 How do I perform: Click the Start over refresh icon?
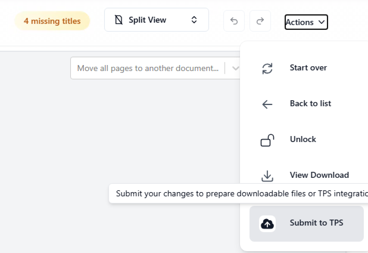click(x=267, y=68)
